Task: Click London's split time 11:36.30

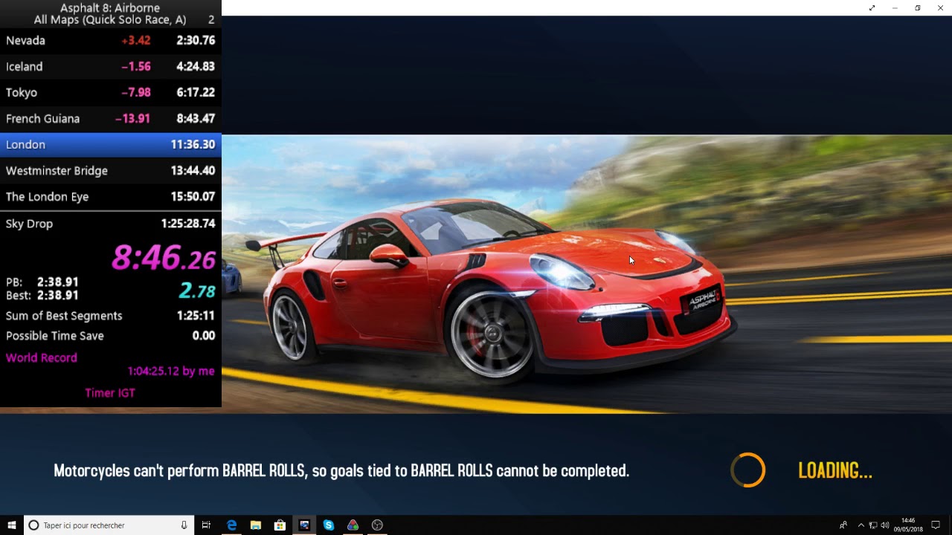Action: point(193,145)
